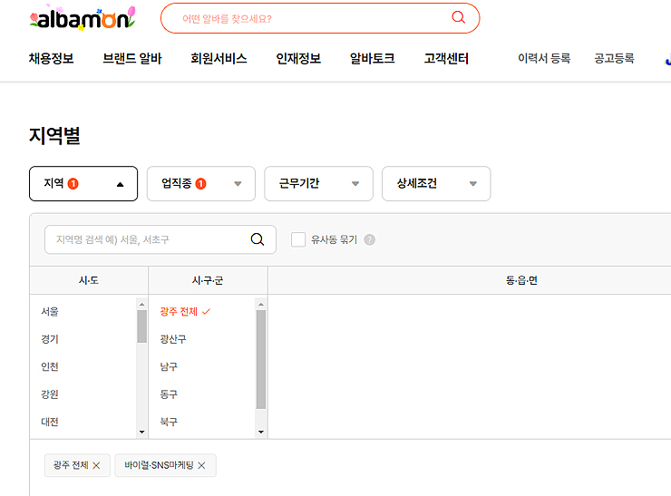Click the 시·도 list scrollbar thumb

click(141, 326)
